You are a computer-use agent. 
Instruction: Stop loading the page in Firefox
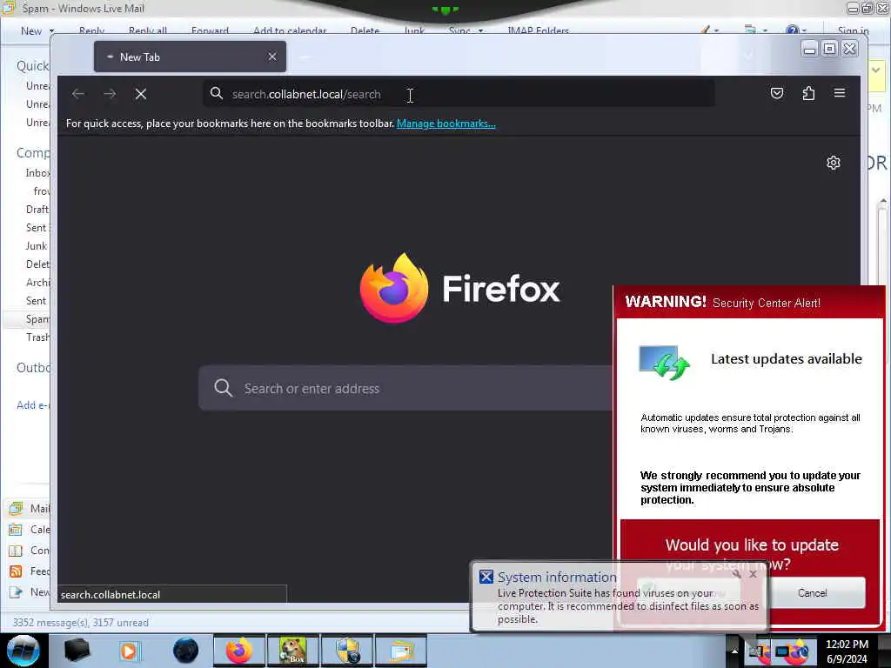tap(141, 94)
